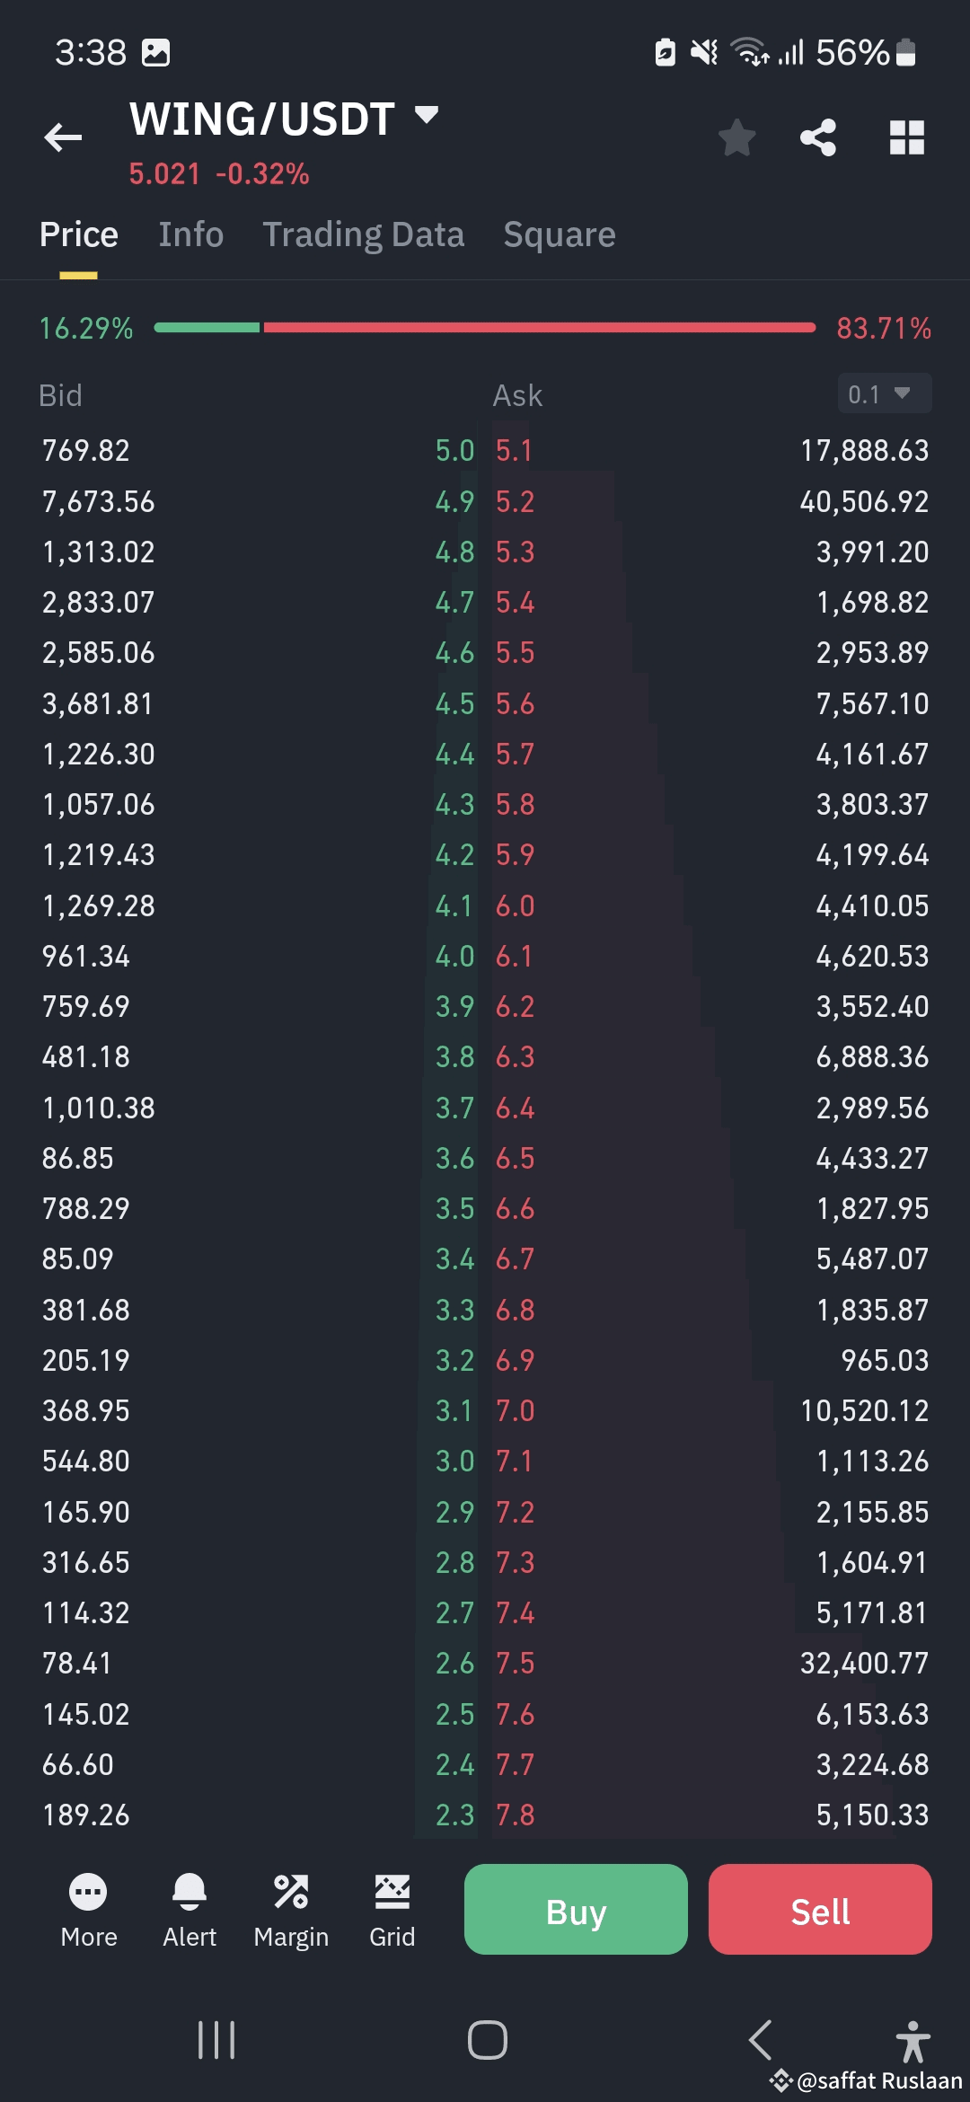Image resolution: width=970 pixels, height=2102 pixels.
Task: Open the 0.1 depth precision dropdown
Action: click(x=885, y=393)
